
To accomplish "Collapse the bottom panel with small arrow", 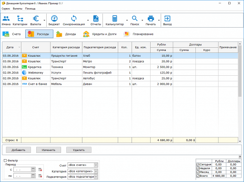I will 240,157.
